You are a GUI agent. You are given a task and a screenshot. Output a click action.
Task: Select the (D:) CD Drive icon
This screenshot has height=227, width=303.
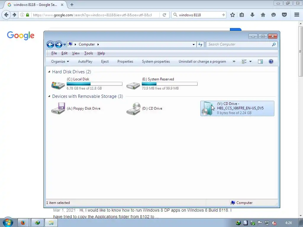tap(133, 109)
